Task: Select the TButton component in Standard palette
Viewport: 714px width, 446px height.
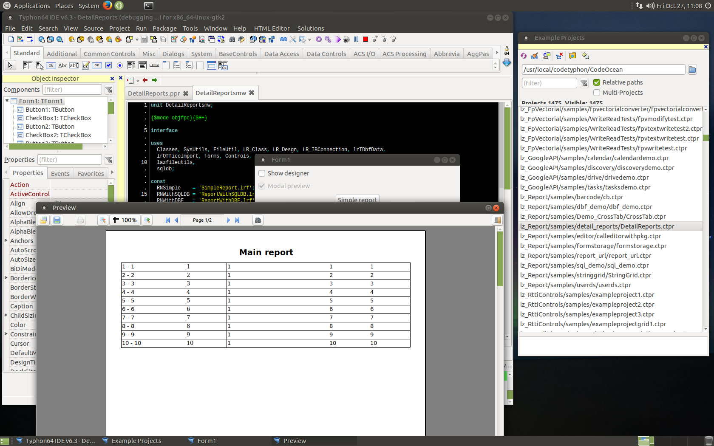Action: (x=51, y=65)
